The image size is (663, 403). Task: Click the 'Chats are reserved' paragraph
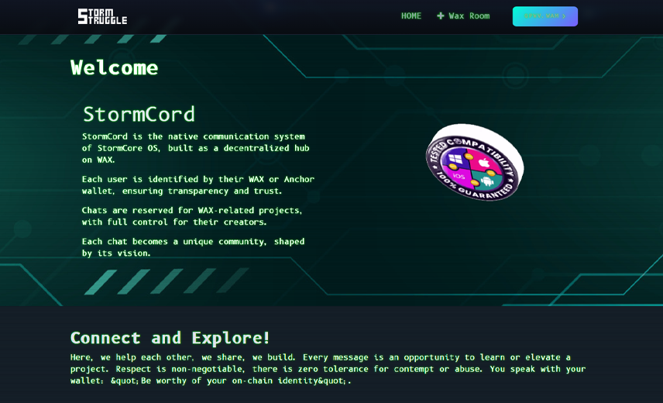[x=191, y=215]
